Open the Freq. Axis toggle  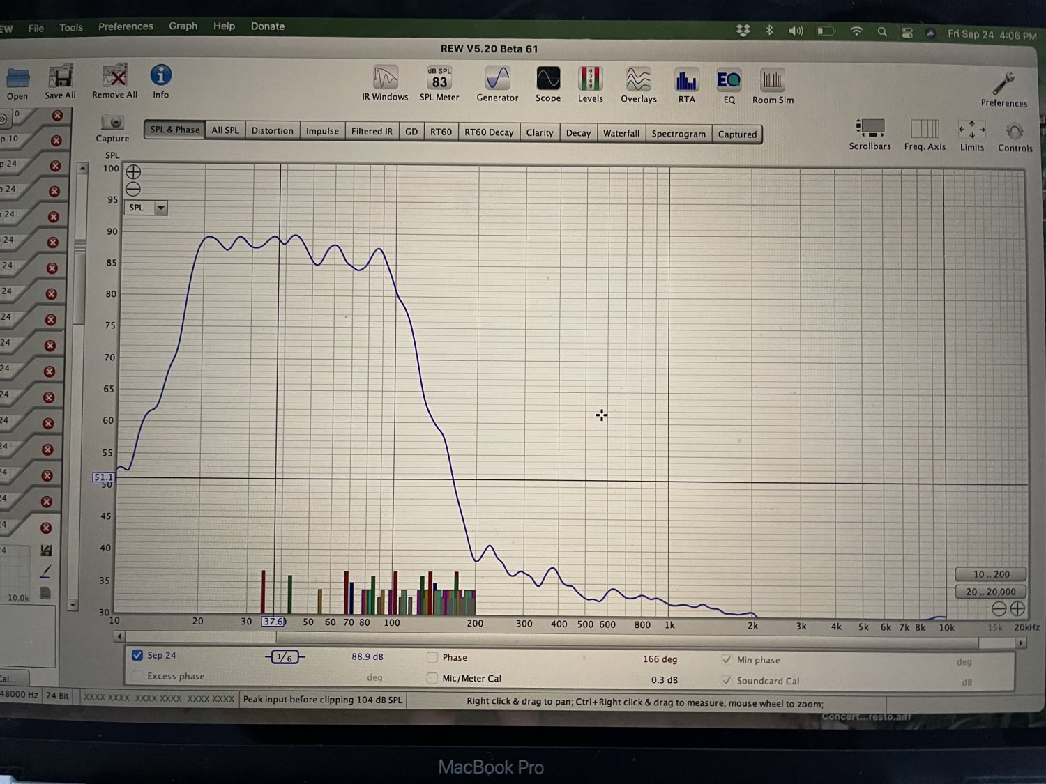[x=925, y=129]
